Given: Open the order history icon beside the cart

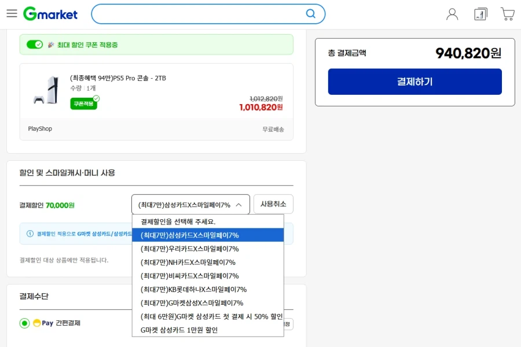Looking at the screenshot, I should pos(480,13).
